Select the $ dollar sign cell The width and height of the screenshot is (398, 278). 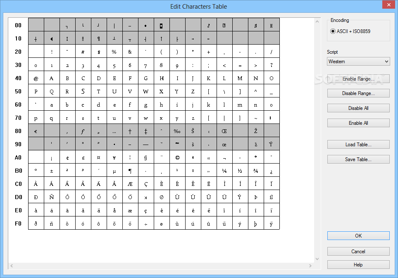(x=99, y=52)
